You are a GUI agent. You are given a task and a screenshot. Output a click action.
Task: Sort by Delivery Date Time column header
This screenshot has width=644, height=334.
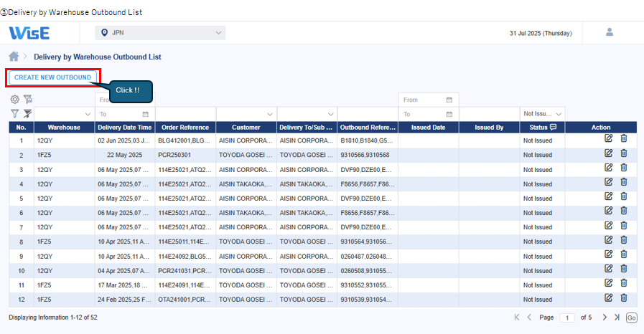[125, 128]
